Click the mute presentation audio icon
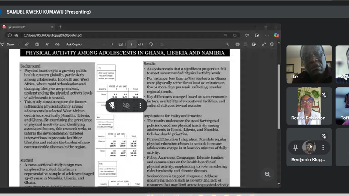The width and height of the screenshot is (349, 196). pyautogui.click(x=126, y=105)
